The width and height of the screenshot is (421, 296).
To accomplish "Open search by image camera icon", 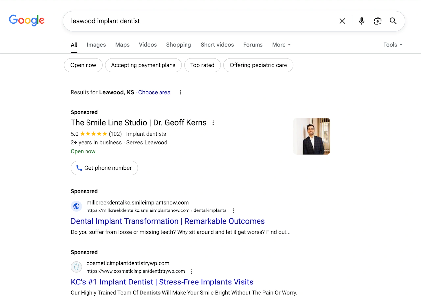I will tap(378, 21).
